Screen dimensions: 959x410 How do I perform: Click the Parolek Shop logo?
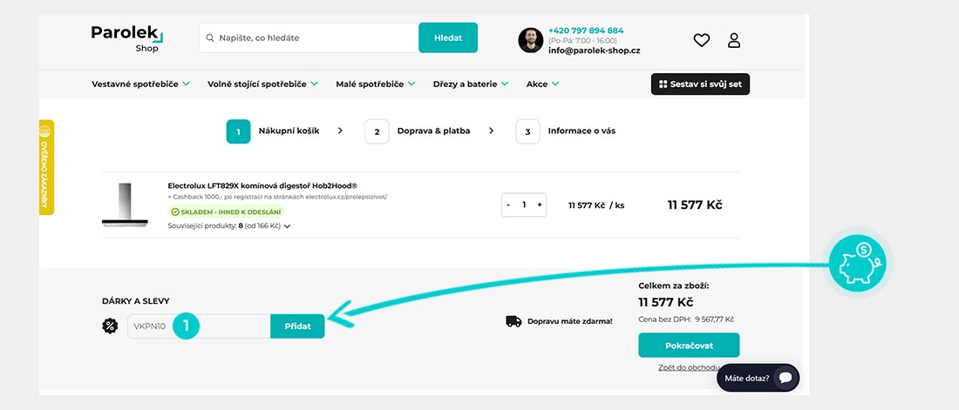(127, 38)
